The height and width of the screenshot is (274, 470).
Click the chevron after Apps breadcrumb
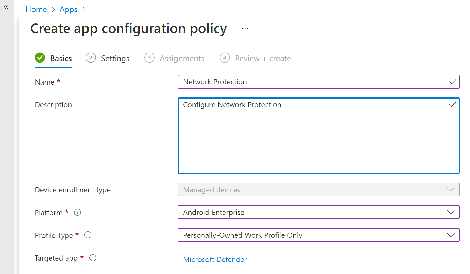tap(84, 10)
